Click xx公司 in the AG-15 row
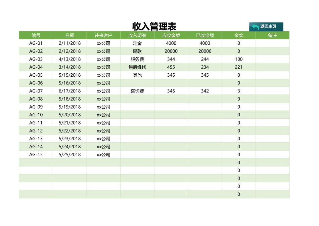This screenshot has width=319, height=226. coord(103,154)
